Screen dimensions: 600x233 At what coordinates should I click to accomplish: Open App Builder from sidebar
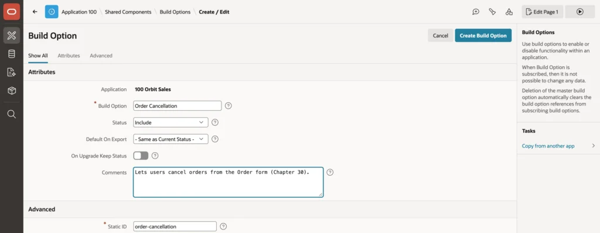point(12,36)
